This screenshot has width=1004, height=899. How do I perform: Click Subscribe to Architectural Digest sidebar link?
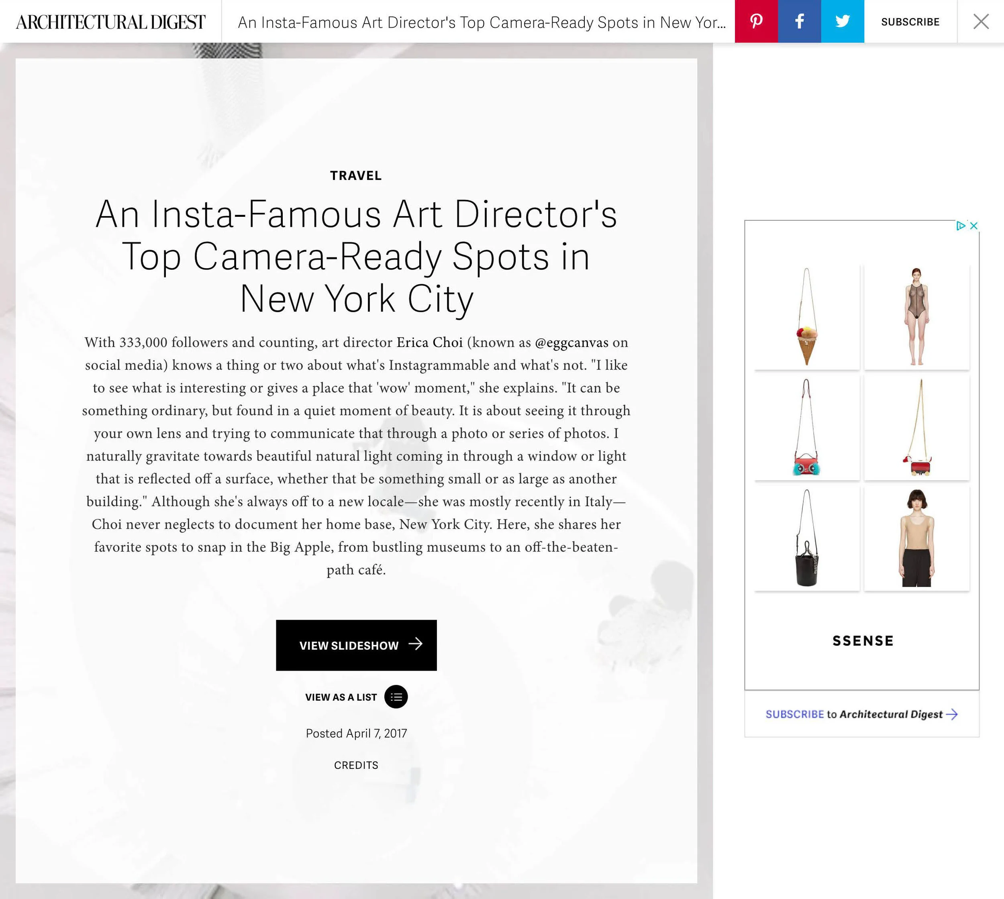tap(862, 714)
